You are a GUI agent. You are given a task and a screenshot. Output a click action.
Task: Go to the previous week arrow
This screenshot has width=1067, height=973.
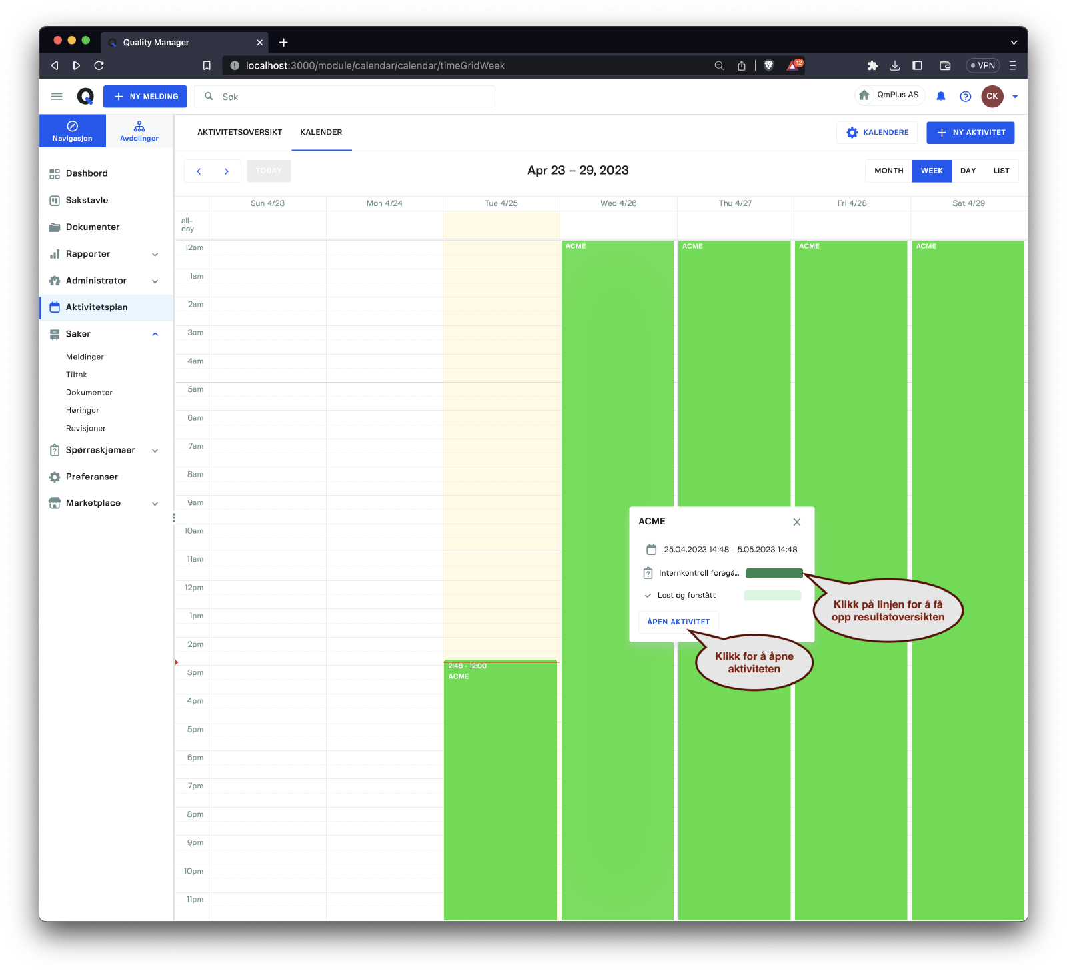coord(199,171)
